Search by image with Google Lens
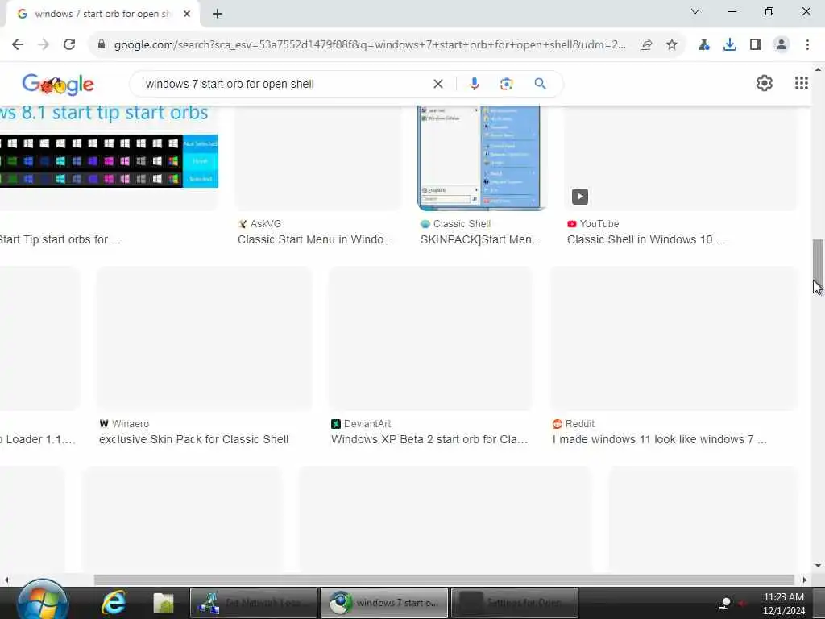The width and height of the screenshot is (825, 619). (x=506, y=84)
